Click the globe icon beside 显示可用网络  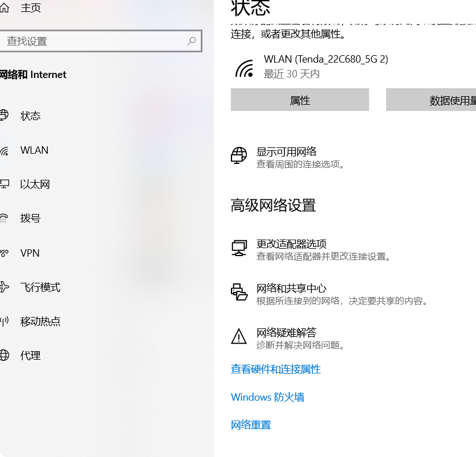tap(239, 155)
